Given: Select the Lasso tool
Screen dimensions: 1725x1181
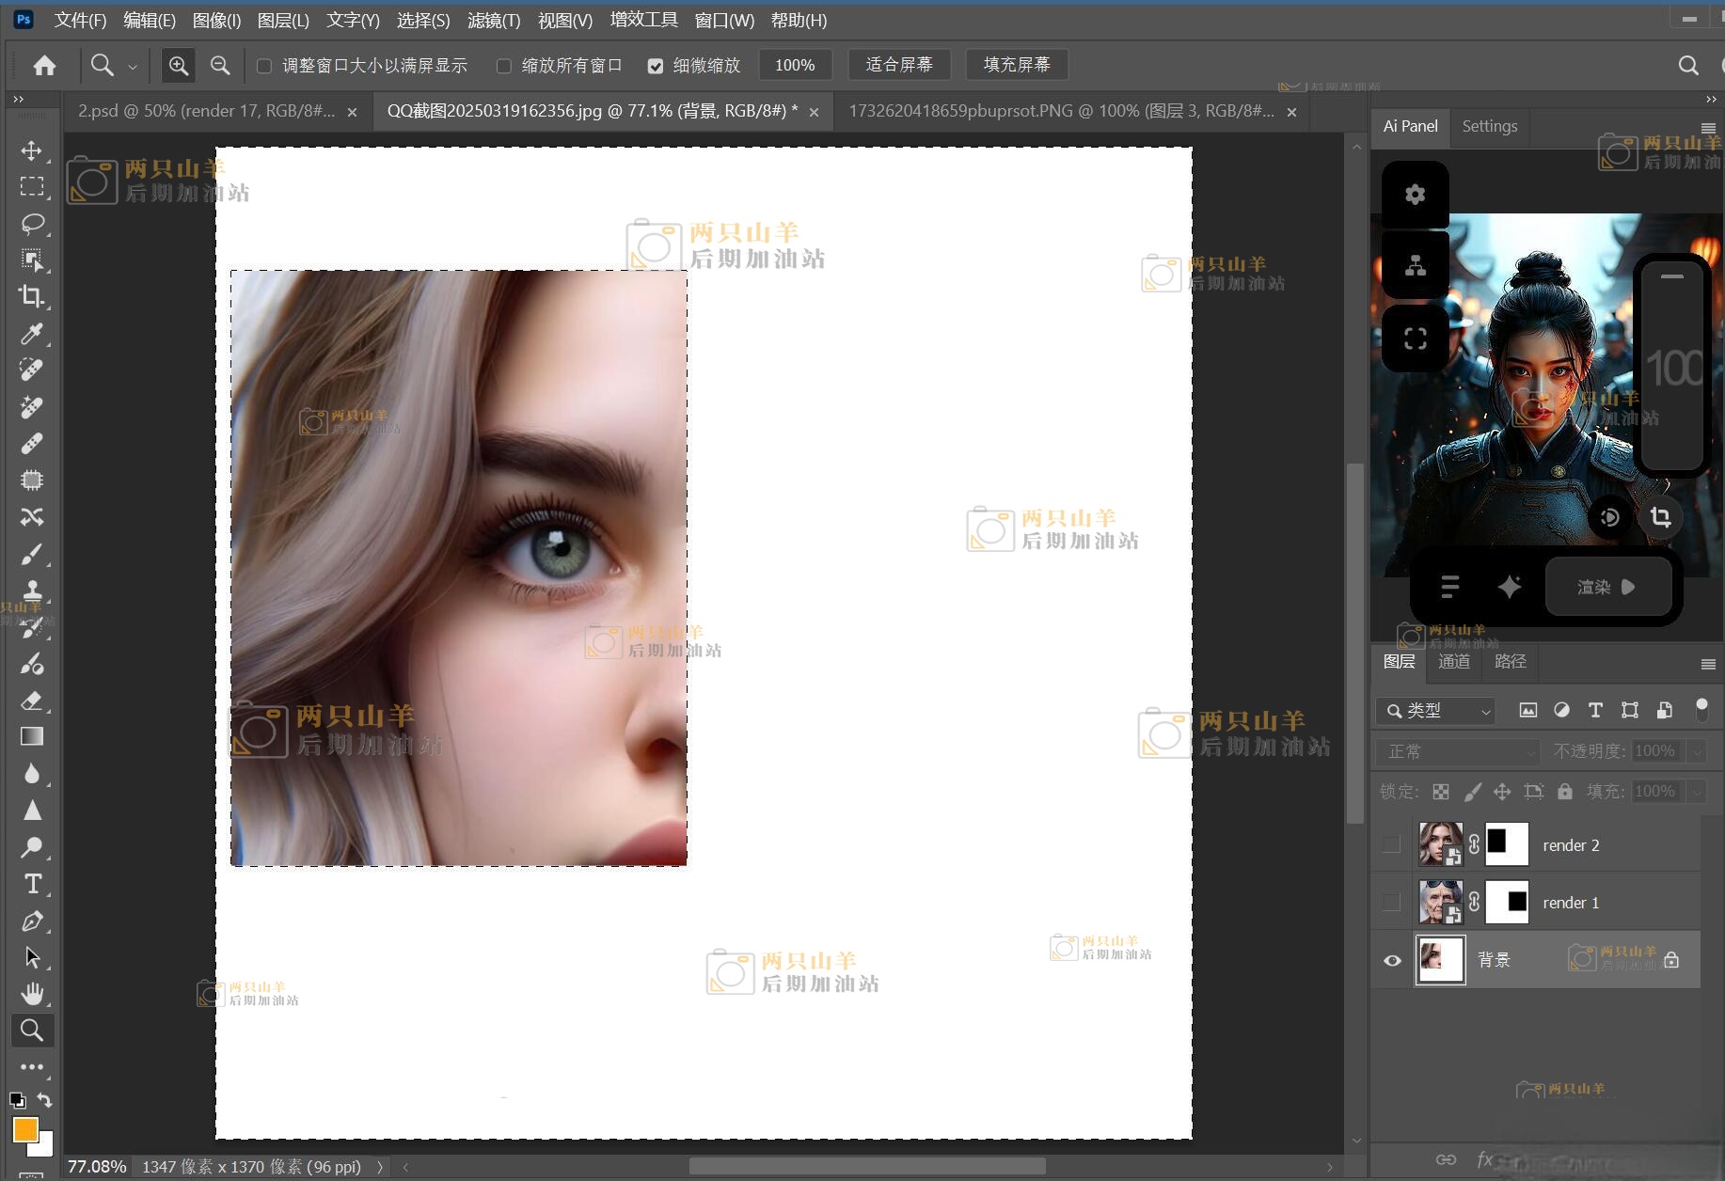Looking at the screenshot, I should point(32,224).
